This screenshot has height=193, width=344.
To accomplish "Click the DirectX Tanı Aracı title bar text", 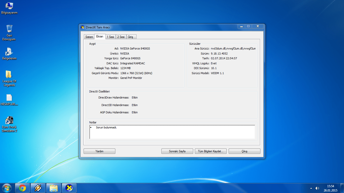I will (x=98, y=27).
